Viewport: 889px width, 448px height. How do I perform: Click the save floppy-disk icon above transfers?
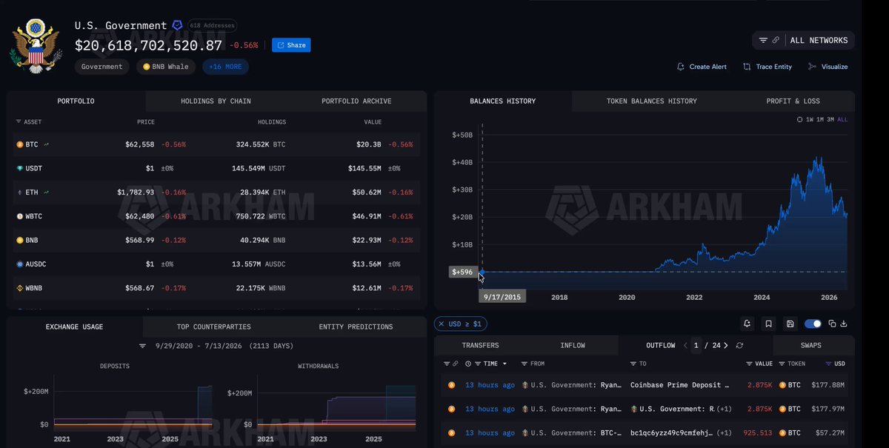pyautogui.click(x=790, y=324)
